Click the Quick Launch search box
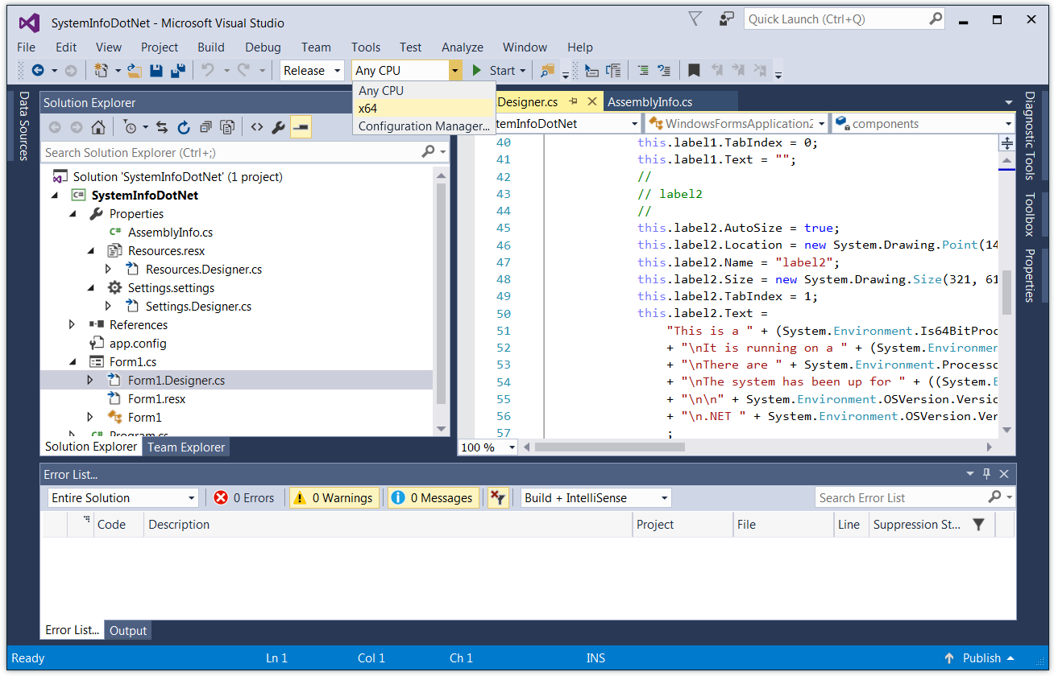Screen dimensions: 1054x676 [x=844, y=19]
